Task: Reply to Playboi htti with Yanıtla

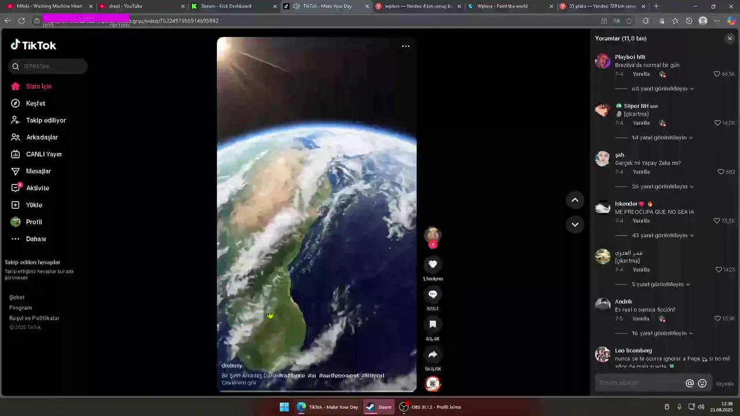Action: 641,74
